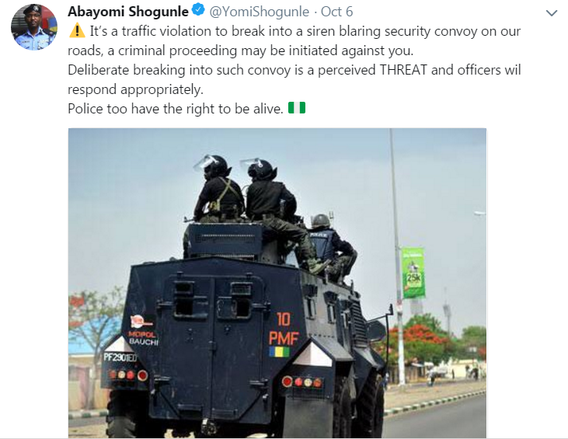Click the line "roads, a criminal proceeding"

pos(241,51)
